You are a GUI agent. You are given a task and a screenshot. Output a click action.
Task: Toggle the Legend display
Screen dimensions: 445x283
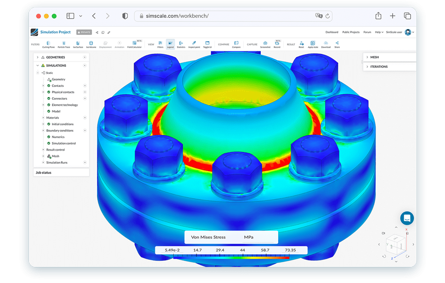point(170,44)
